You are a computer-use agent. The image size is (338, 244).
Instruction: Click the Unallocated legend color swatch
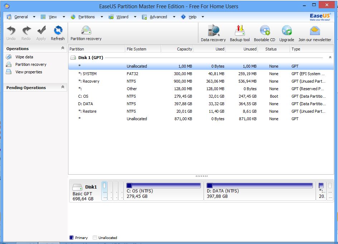(x=95, y=238)
